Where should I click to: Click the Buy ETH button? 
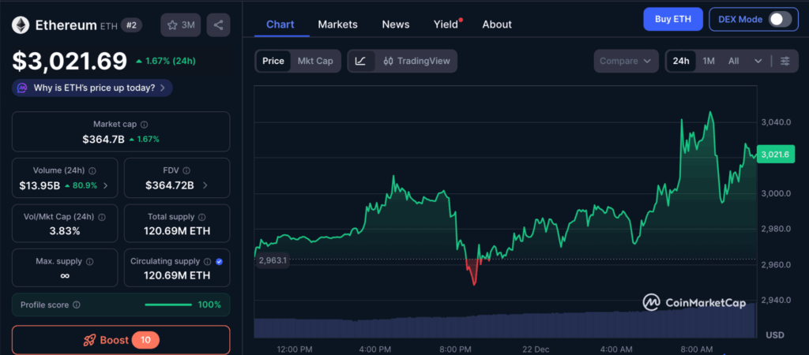coord(672,19)
